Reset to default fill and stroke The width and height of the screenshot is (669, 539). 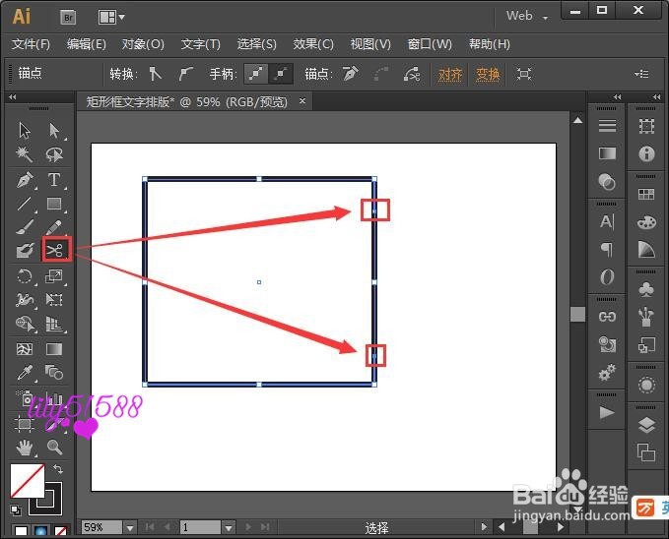(x=16, y=509)
